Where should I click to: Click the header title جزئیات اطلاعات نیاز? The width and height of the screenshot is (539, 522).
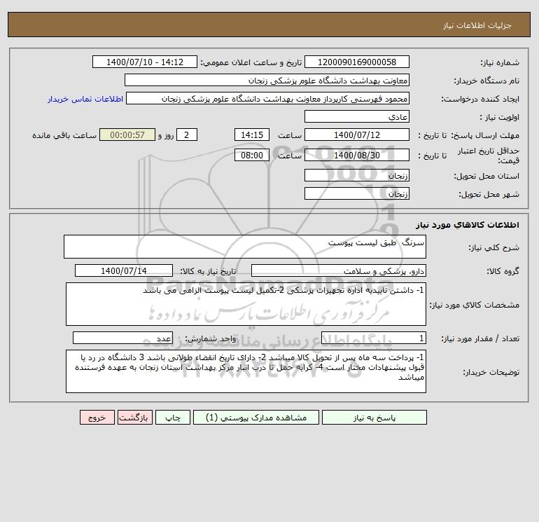477,25
